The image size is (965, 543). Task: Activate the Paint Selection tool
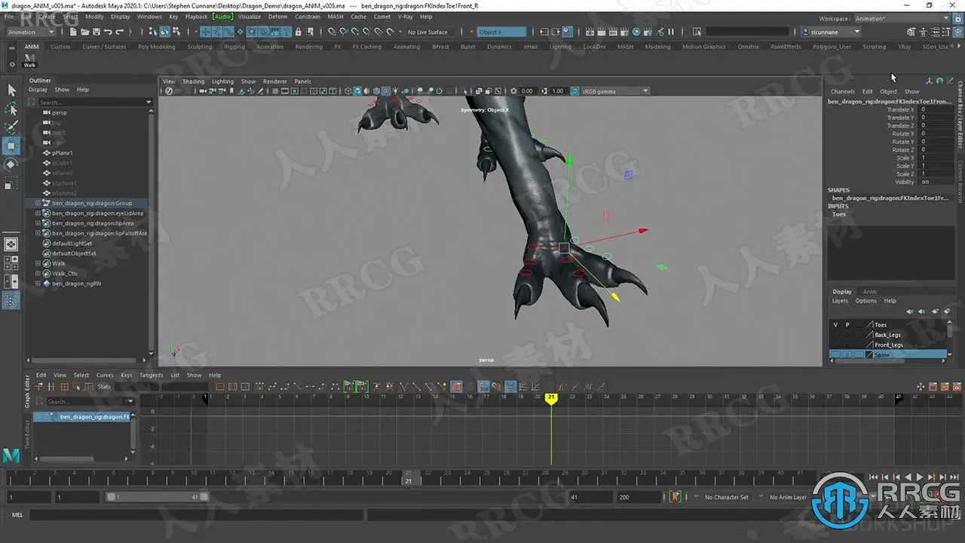coord(11,127)
